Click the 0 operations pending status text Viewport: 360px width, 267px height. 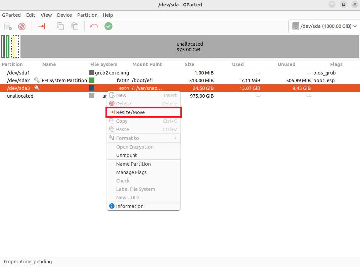[x=28, y=262]
